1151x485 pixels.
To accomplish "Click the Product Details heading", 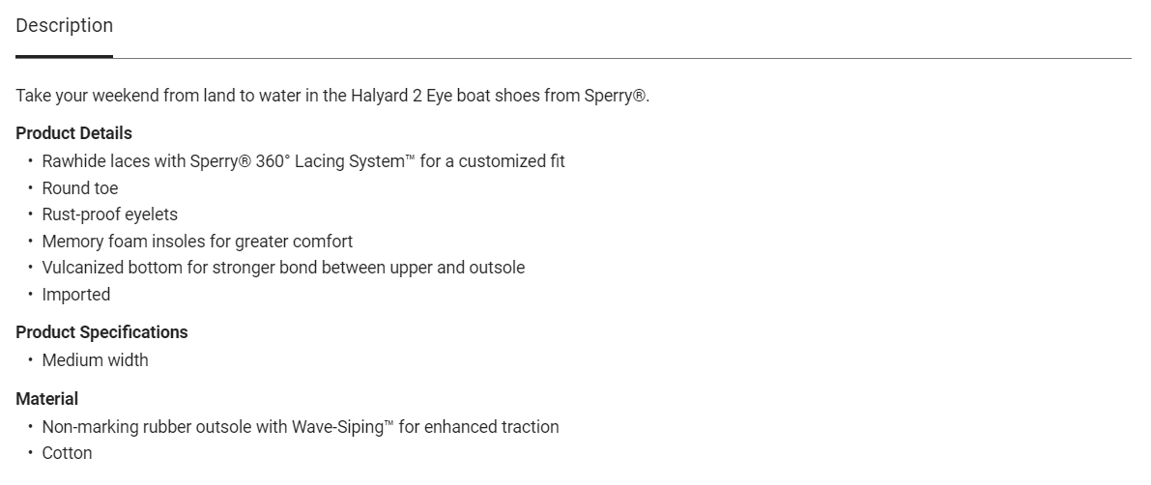I will click(73, 133).
